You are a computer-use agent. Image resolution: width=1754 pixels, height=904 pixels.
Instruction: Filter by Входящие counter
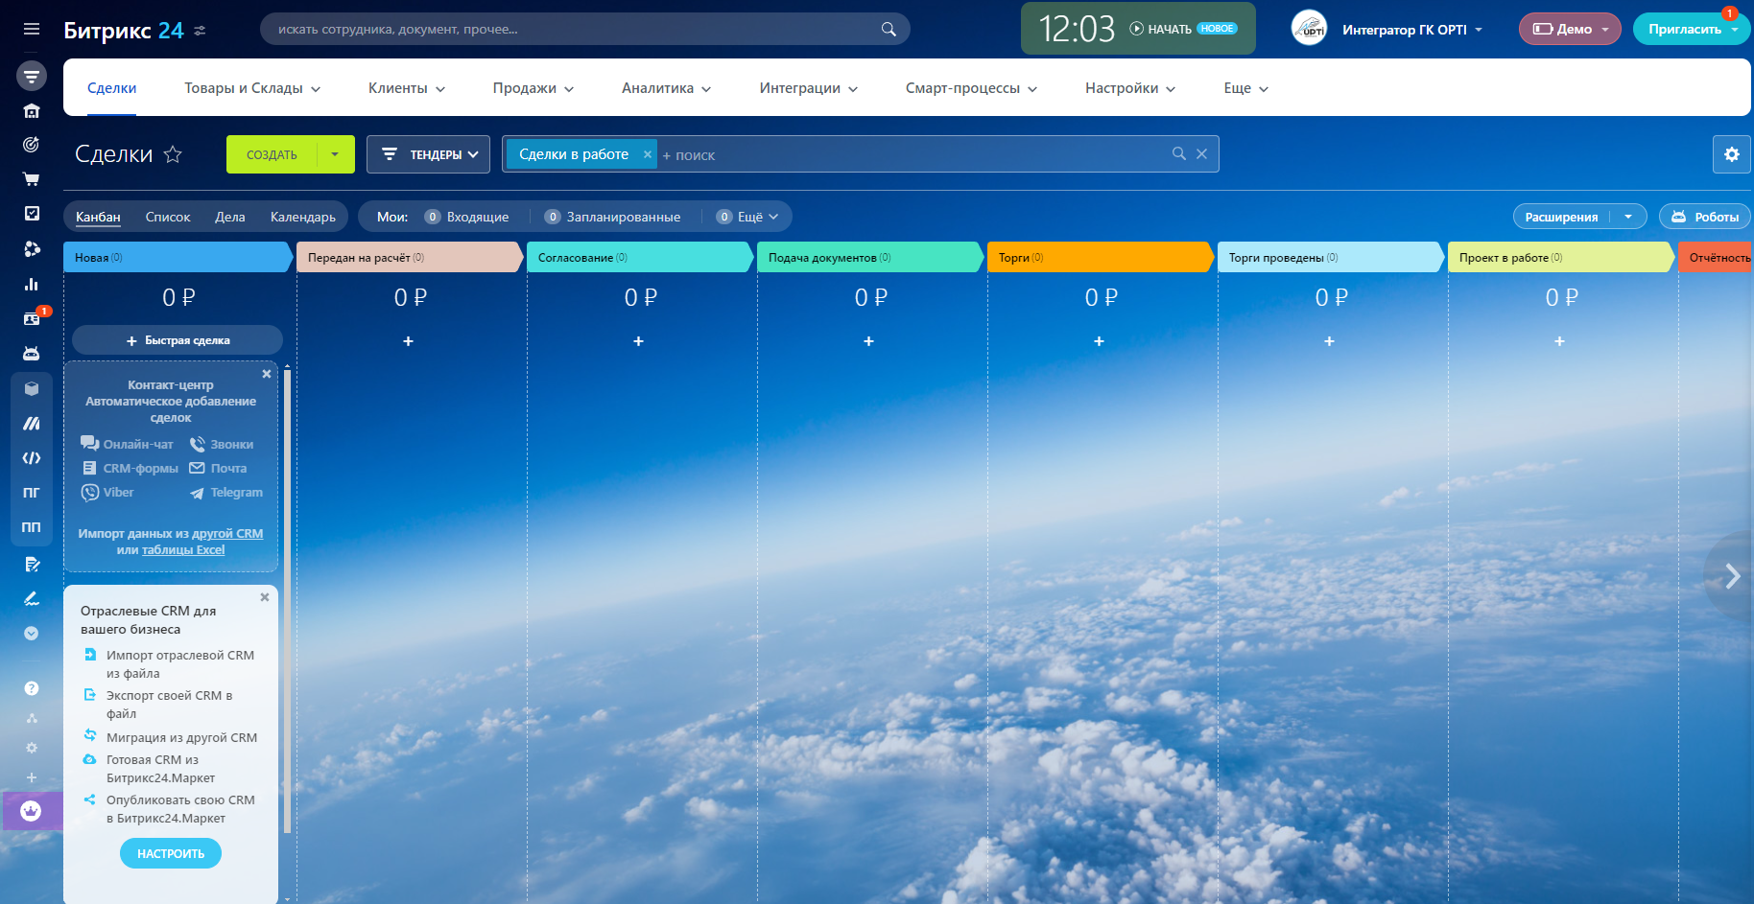coord(467,217)
